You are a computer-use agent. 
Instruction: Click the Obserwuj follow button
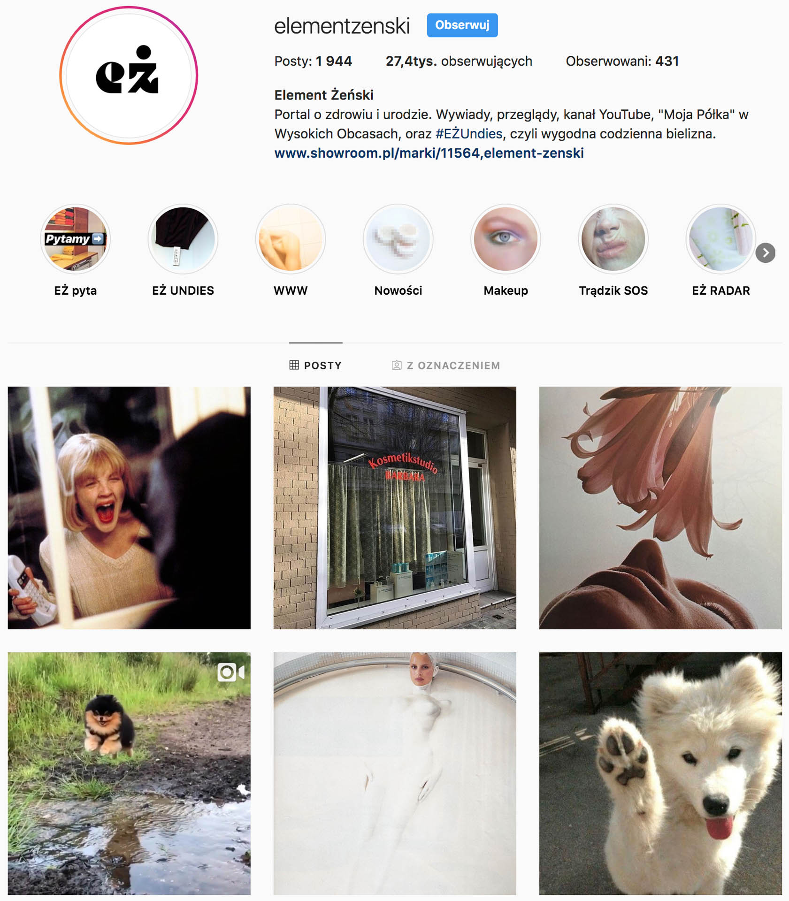click(x=462, y=25)
